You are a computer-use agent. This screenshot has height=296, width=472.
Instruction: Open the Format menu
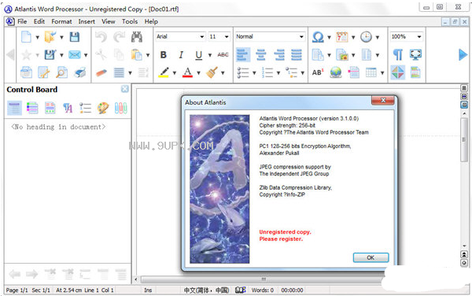tap(61, 21)
